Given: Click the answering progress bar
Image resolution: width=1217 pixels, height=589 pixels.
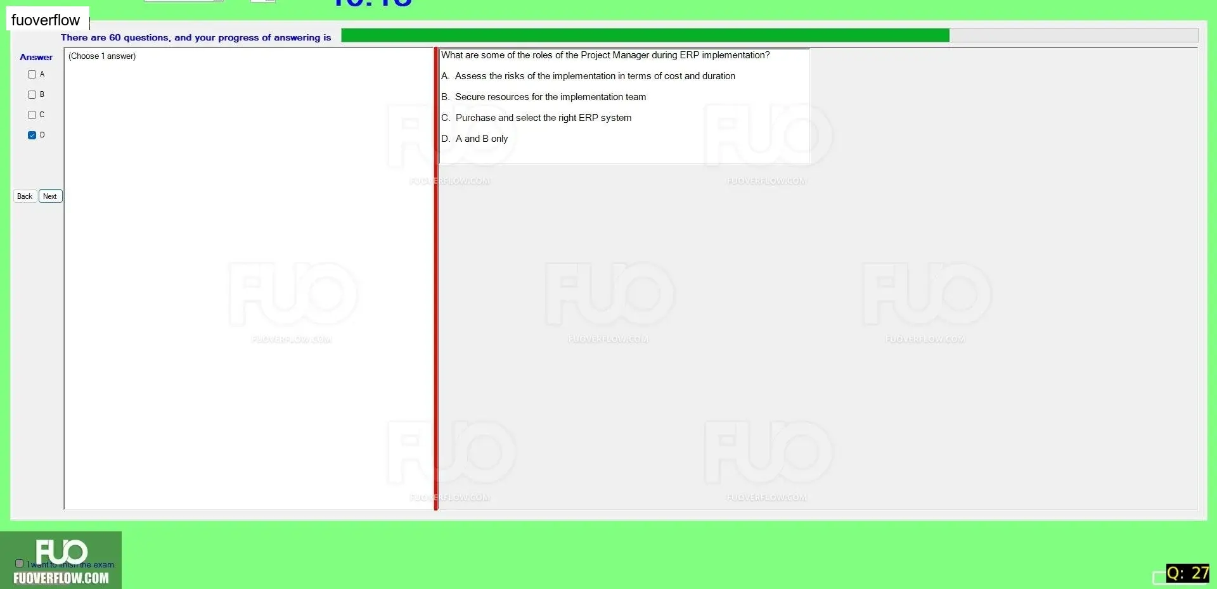Looking at the screenshot, I should [x=769, y=35].
